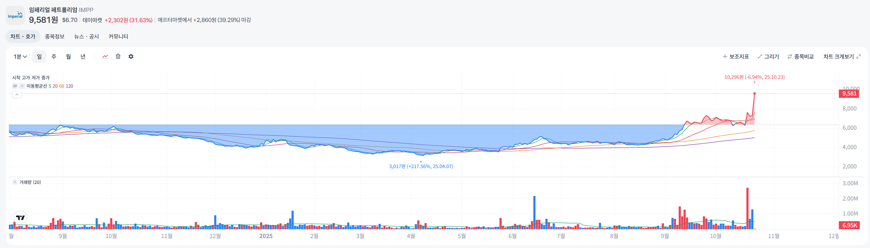Select the line chart type icon
870x248 pixels.
pyautogui.click(x=105, y=57)
